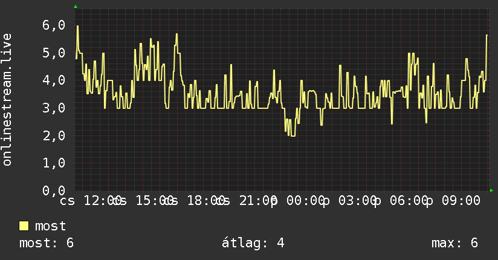Image resolution: width=498 pixels, height=260 pixels.
Task: Click the 'most: 6' current value
Action: pos(47,243)
